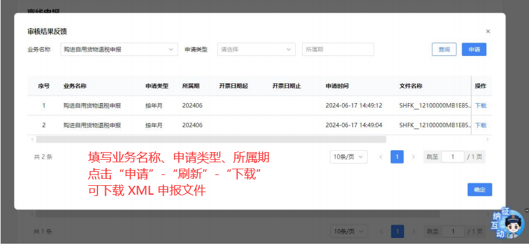Image resolution: width=529 pixels, height=245 pixels.
Task: Click the 申请时间 column header
Action: pyautogui.click(x=337, y=86)
